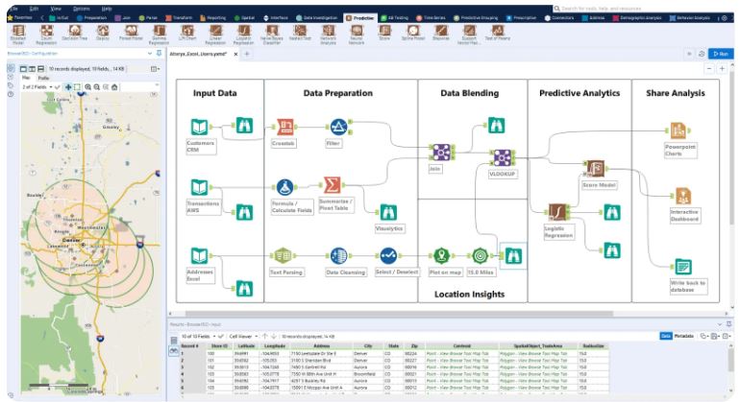Select the Text Parsing node

click(283, 256)
